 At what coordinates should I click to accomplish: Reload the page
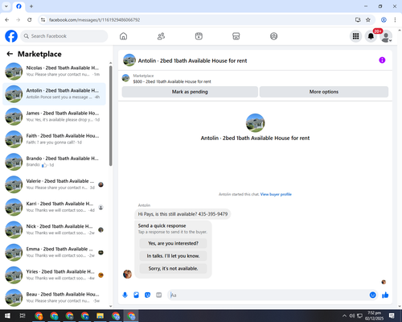pyautogui.click(x=30, y=20)
